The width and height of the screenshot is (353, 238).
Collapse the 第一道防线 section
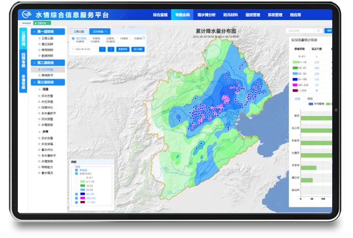(x=34, y=32)
